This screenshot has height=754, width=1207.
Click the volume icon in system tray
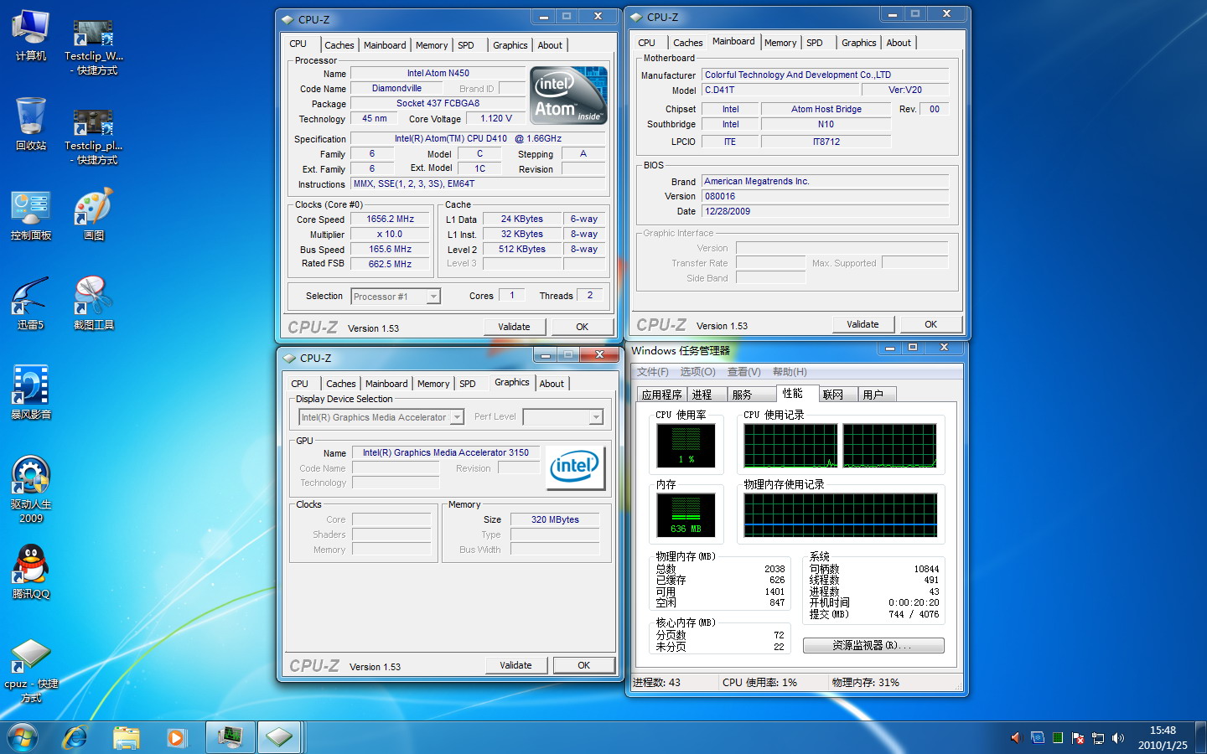point(1118,738)
